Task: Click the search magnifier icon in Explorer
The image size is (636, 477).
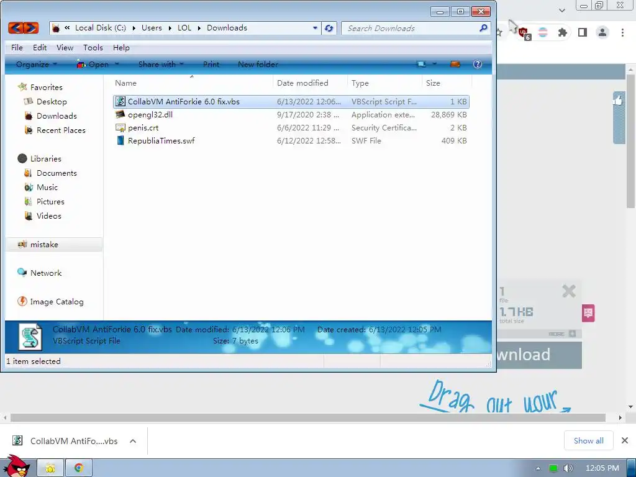Action: click(x=483, y=28)
